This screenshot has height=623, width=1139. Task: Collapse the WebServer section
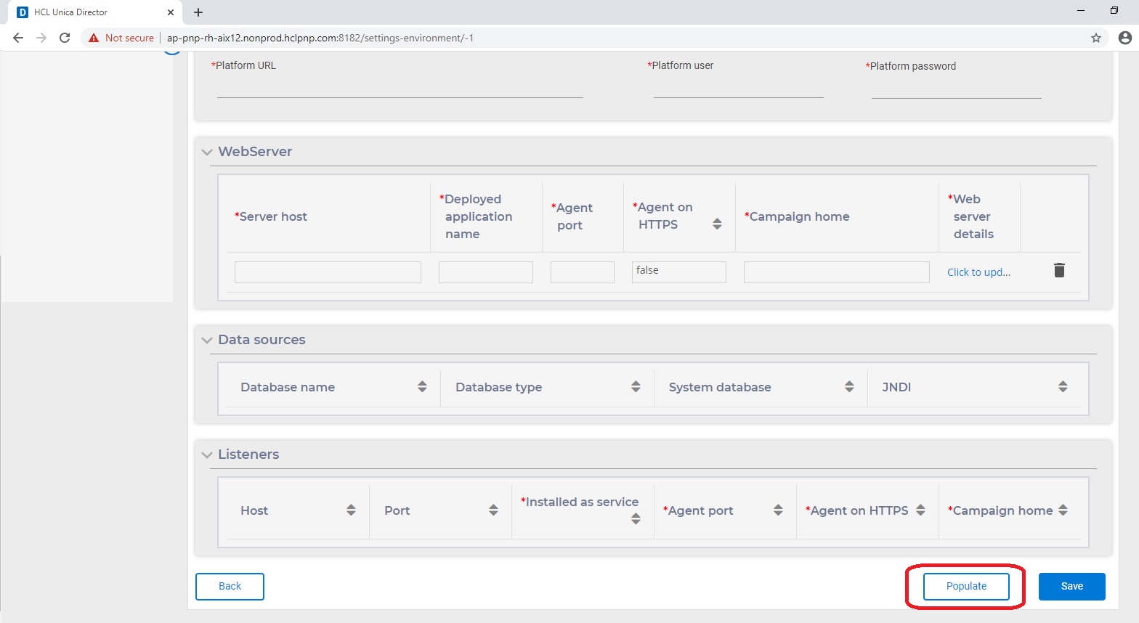(x=207, y=152)
